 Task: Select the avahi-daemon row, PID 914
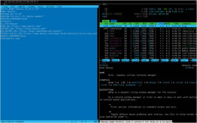point(148,48)
